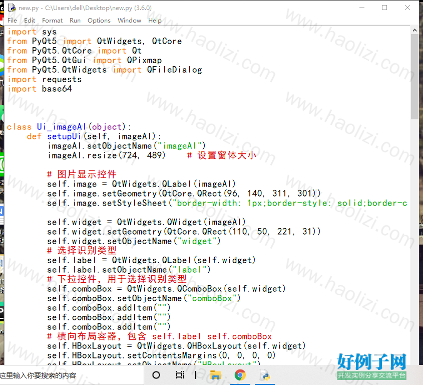Open the Edit menu

click(x=30, y=20)
